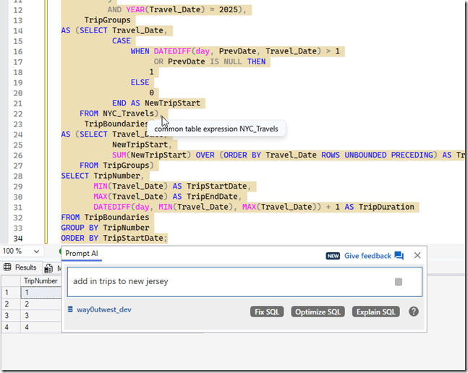The width and height of the screenshot is (468, 373).
Task: Click the Fix SQL button
Action: click(268, 312)
